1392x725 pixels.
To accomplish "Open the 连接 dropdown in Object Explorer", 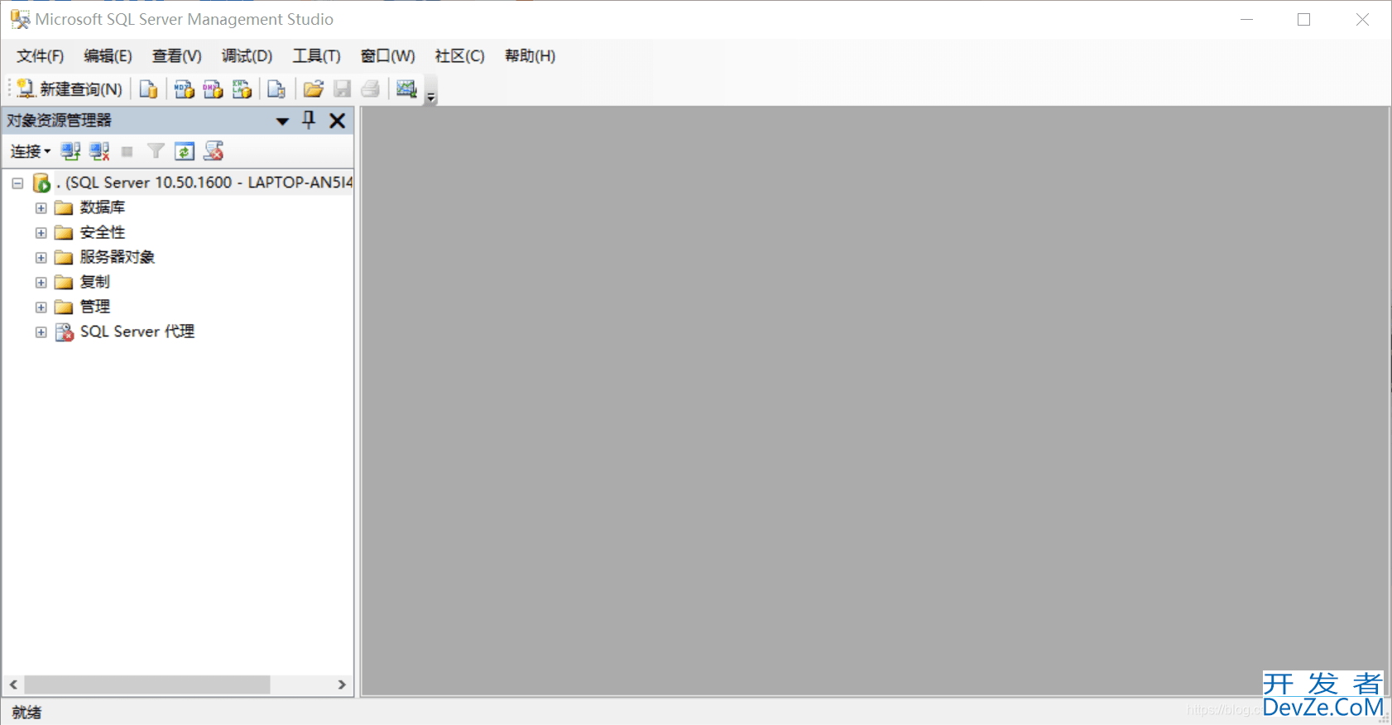I will coord(31,151).
